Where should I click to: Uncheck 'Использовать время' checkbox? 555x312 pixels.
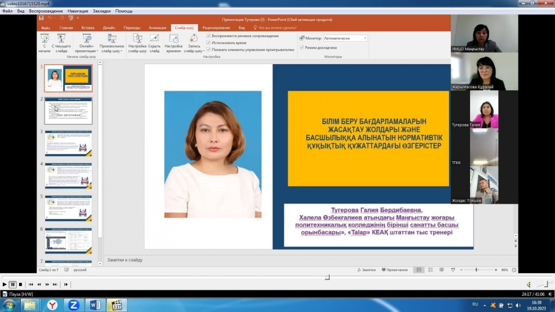point(209,43)
